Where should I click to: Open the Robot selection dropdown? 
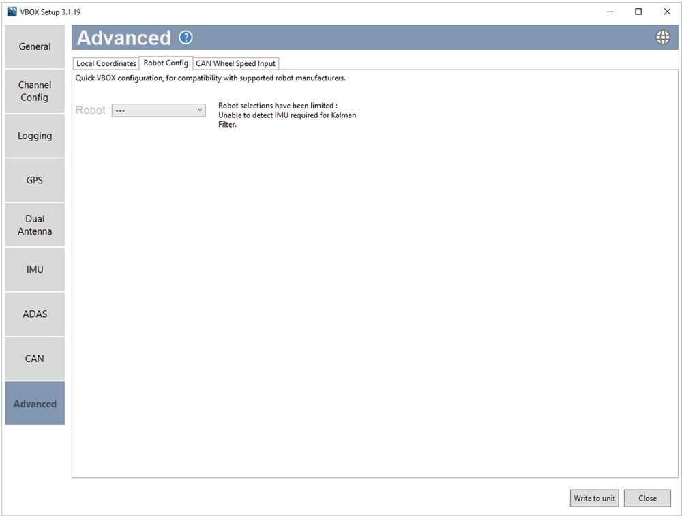[158, 110]
